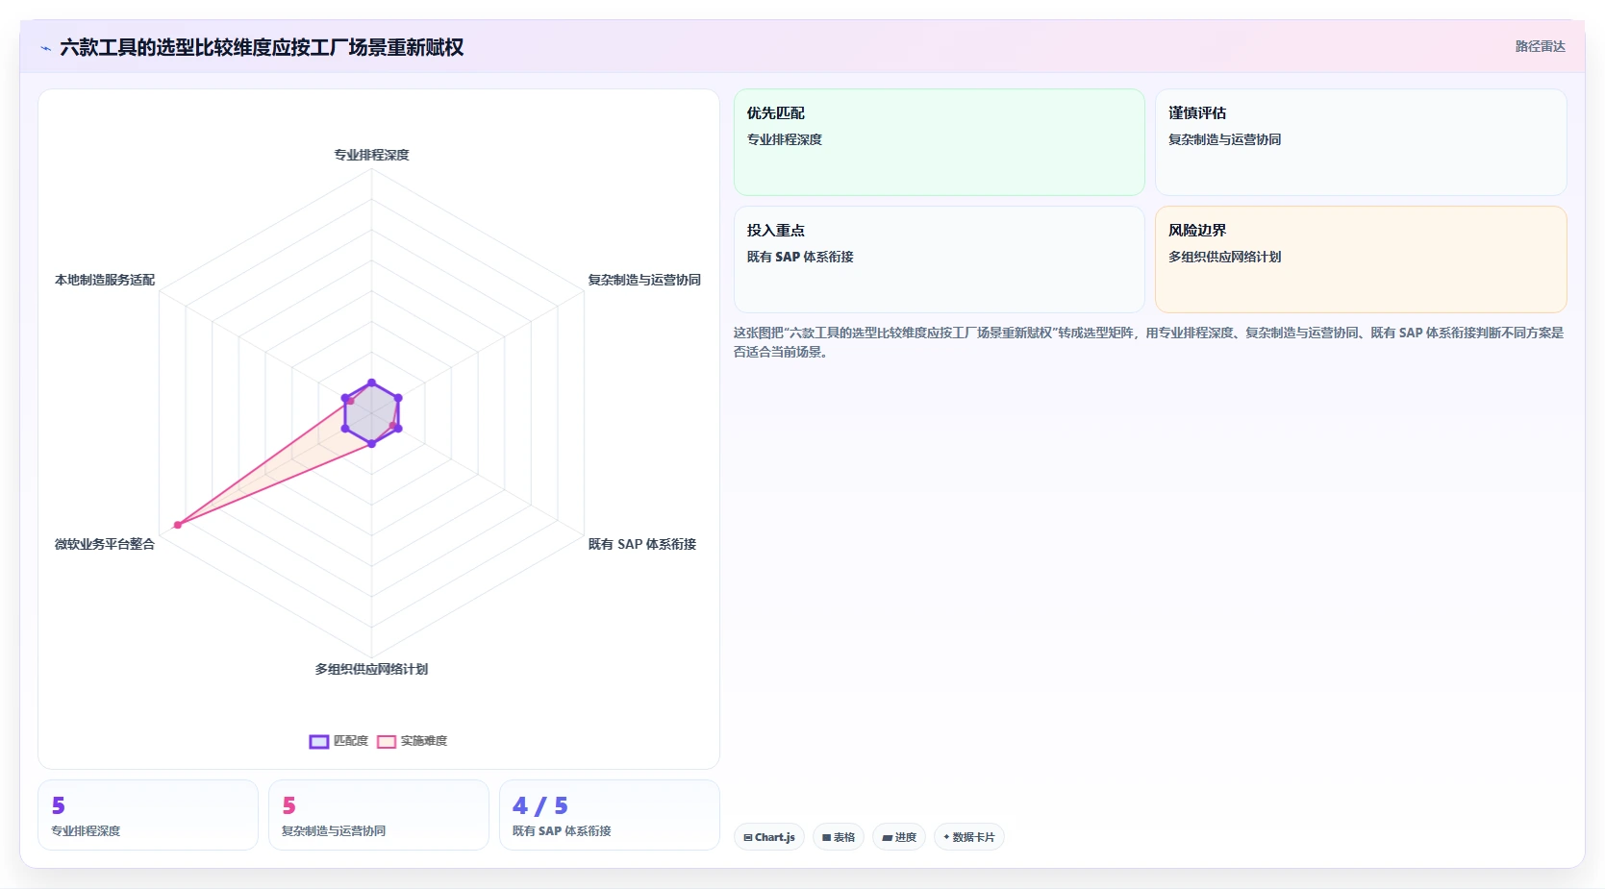1605x889 pixels.
Task: Click the 数据卡片 tag
Action: click(x=969, y=837)
